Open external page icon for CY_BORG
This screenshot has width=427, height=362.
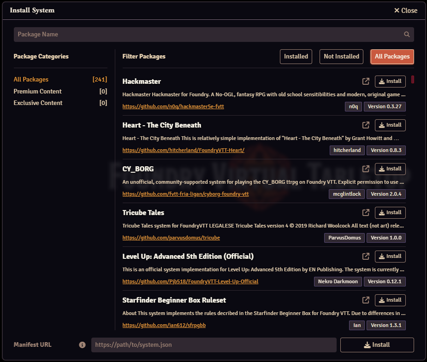point(366,169)
